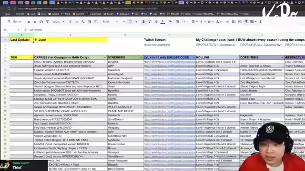Open the CORE ITEMS column filter dropdown
This screenshot has width=305, height=171.
coord(283,57)
